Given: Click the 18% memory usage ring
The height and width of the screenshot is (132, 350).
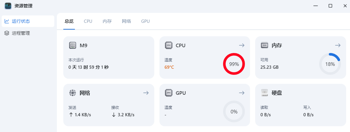Looking at the screenshot, I should click(330, 64).
